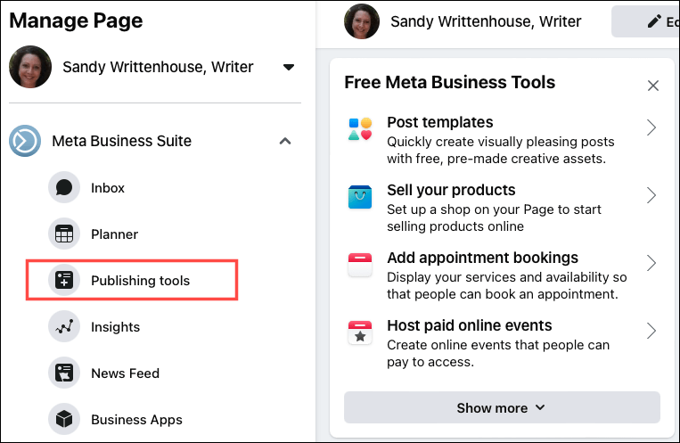The width and height of the screenshot is (680, 443).
Task: Click the Meta Business Suite logo icon
Action: click(25, 141)
